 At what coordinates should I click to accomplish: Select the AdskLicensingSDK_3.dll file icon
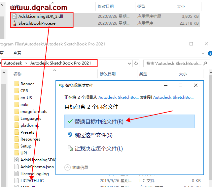point(15,16)
